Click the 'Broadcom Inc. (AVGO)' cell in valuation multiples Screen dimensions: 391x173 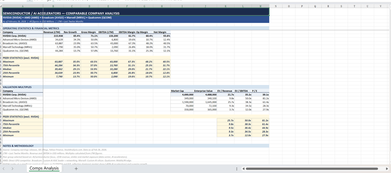[22, 102]
